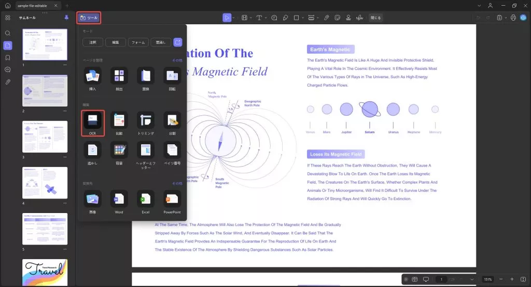This screenshot has width=531, height=287.
Task: Convert the PDF to Word
Action: pos(119,202)
